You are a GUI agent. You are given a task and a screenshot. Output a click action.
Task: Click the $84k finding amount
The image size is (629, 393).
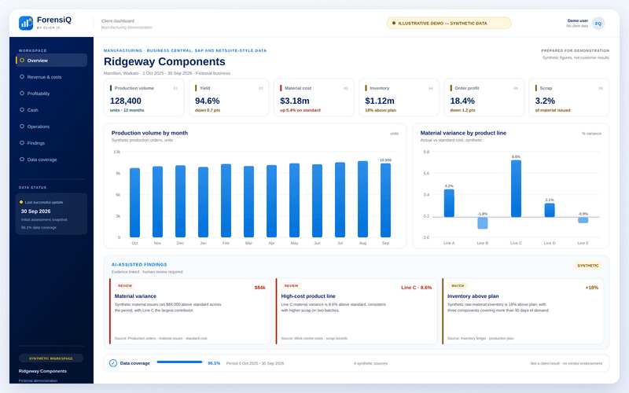[260, 288]
